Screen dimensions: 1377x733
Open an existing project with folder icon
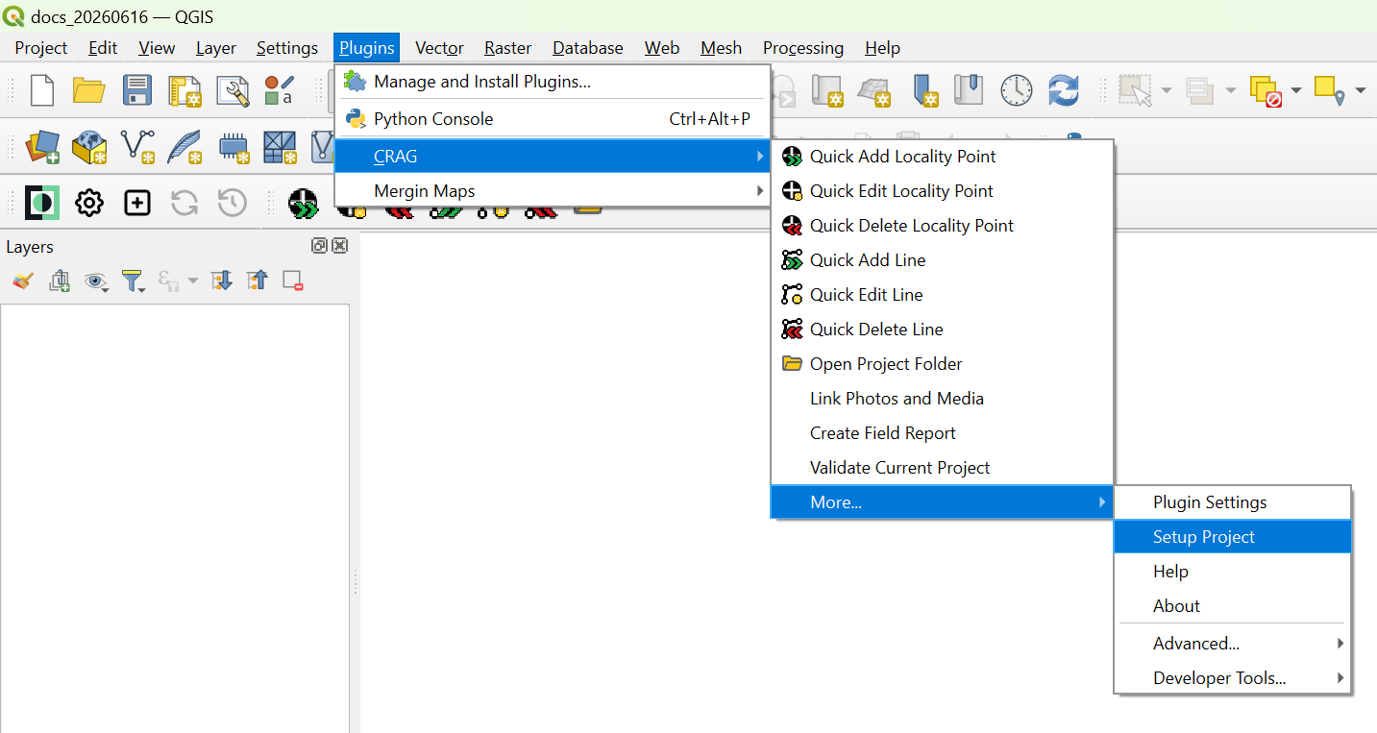pos(89,90)
